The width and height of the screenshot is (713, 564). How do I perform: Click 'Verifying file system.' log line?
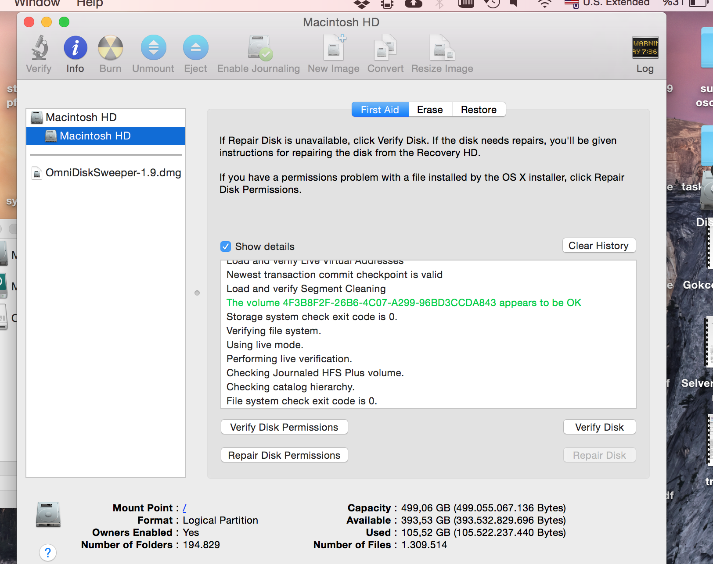[274, 331]
